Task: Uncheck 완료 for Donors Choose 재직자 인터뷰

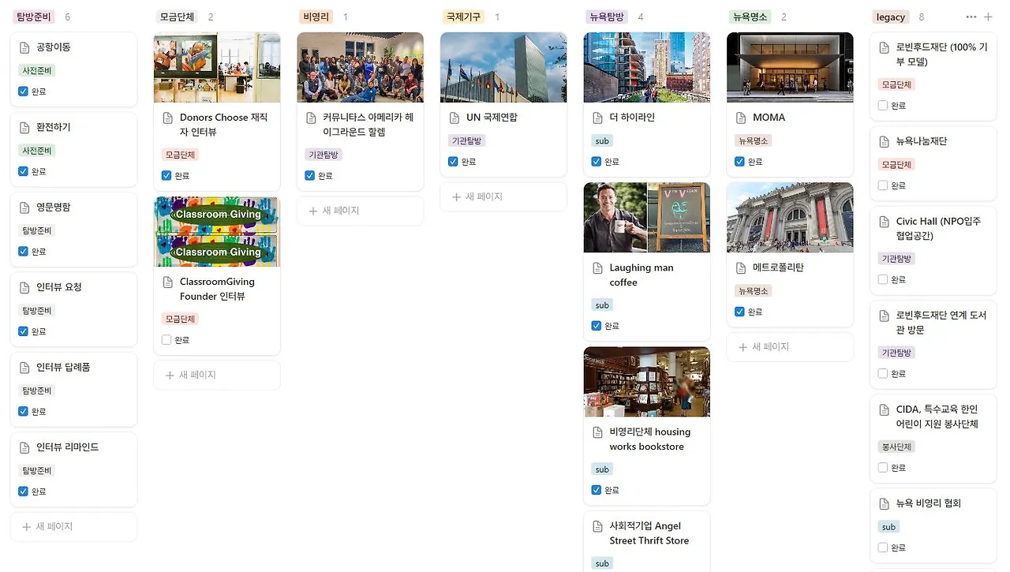Action: coord(166,176)
